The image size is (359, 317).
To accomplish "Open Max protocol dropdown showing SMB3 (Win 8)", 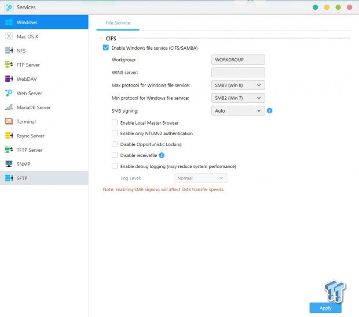I will click(238, 85).
